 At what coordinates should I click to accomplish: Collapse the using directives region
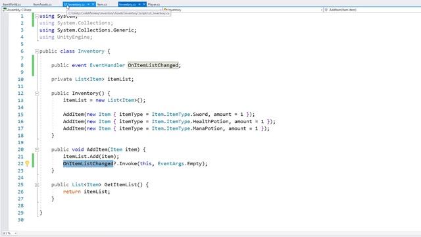[37, 16]
